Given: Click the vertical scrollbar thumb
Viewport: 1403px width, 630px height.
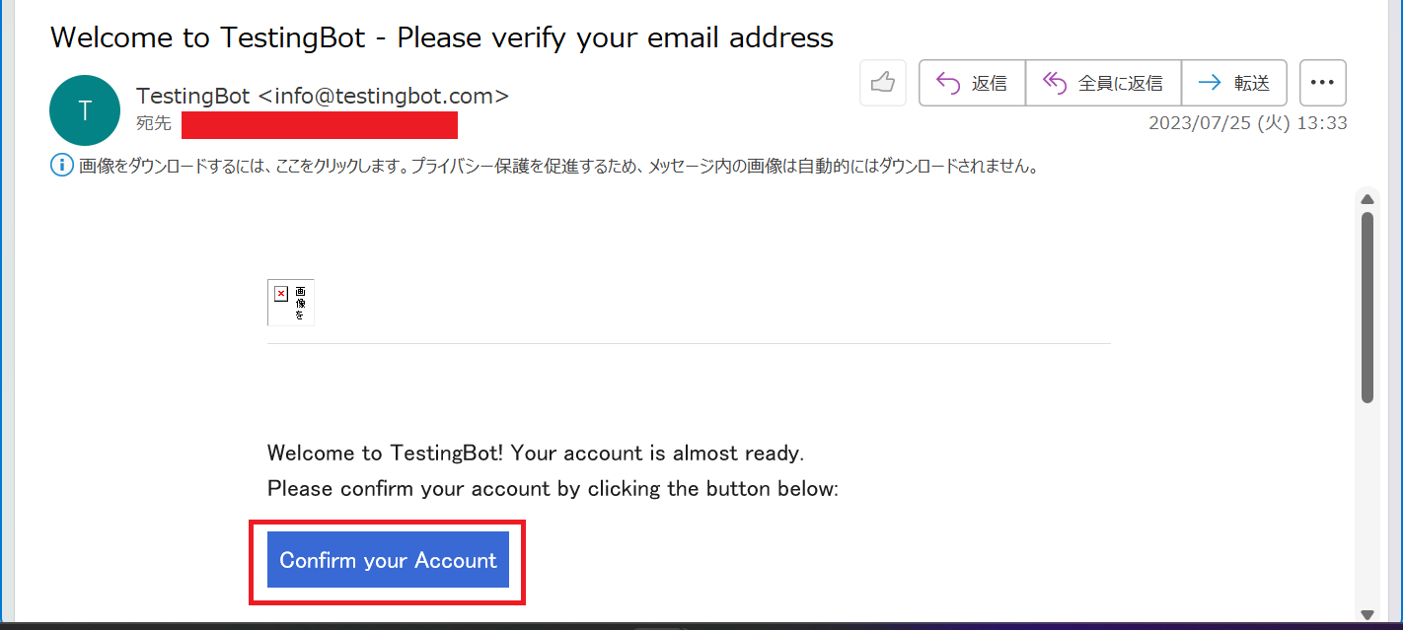Looking at the screenshot, I should [x=1367, y=307].
